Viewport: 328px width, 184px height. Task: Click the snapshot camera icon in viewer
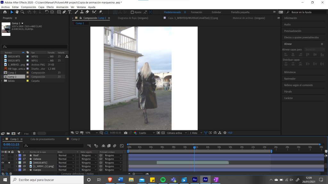click(126, 133)
